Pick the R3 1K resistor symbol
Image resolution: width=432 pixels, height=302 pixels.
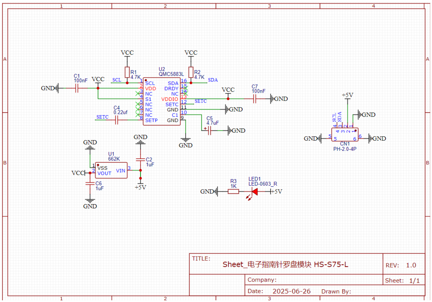click(233, 192)
